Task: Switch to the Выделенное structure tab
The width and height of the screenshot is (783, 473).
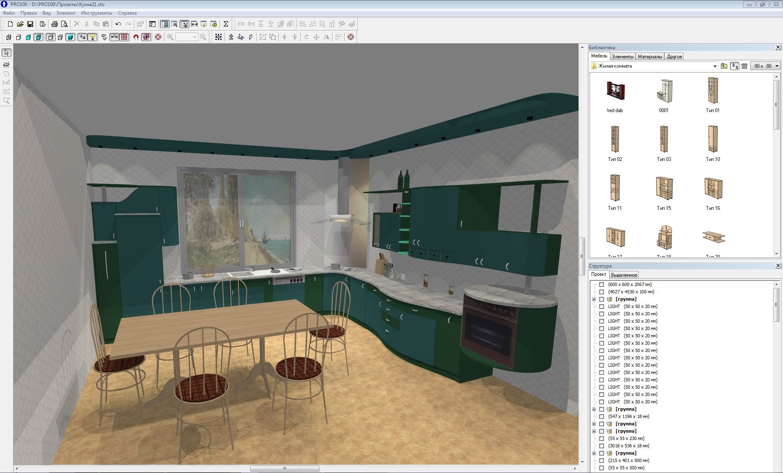Action: click(624, 275)
